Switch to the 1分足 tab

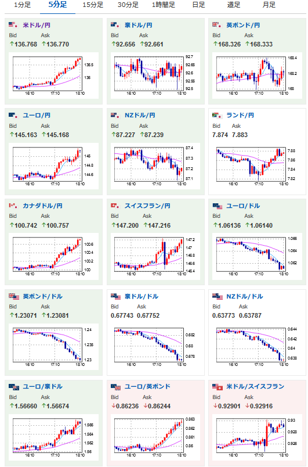[x=22, y=5]
